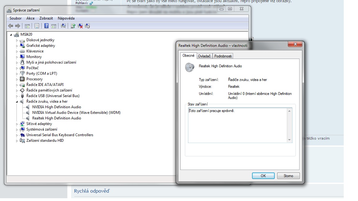Click the Řadiče USB plug icon
Viewport: 358px width, 201px height.
[x=22, y=96]
